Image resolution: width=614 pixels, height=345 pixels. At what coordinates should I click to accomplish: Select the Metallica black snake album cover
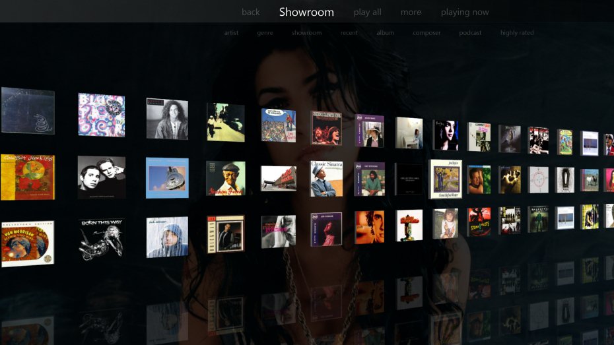(28, 111)
